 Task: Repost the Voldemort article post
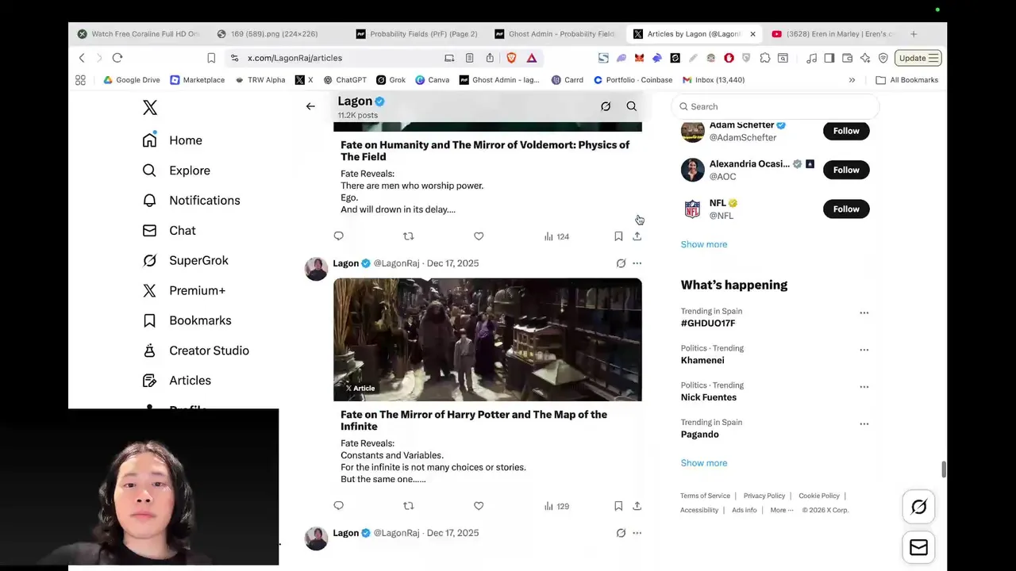(x=409, y=236)
